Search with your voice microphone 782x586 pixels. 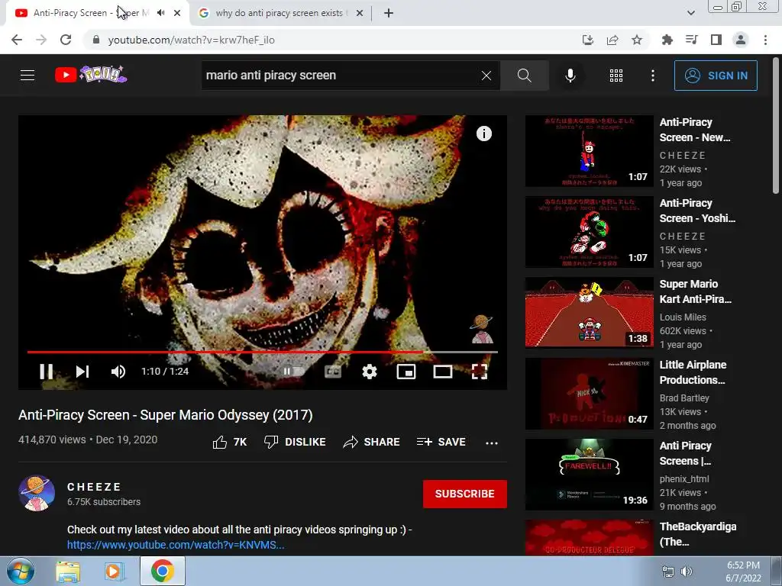(x=570, y=76)
